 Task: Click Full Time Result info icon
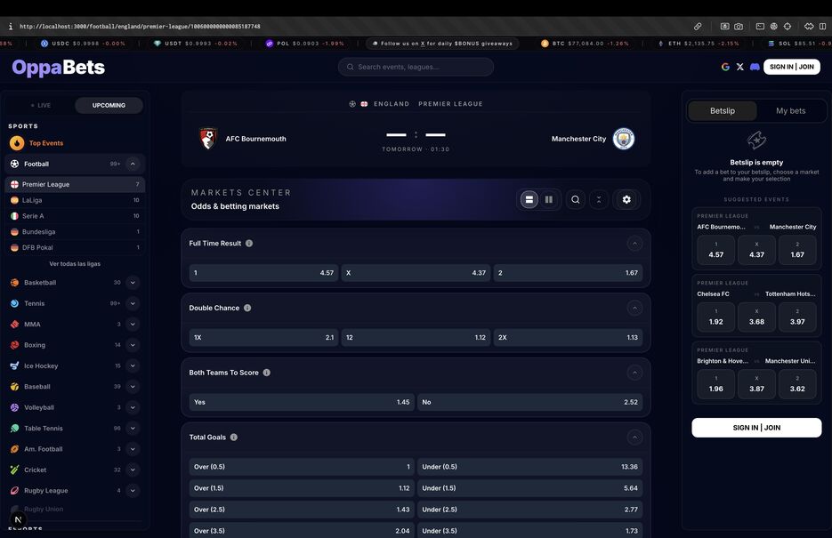click(249, 244)
